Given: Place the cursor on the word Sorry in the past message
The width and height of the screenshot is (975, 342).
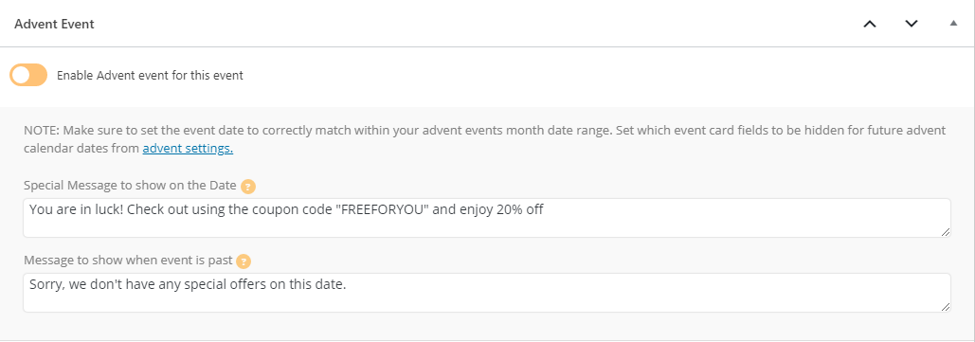Looking at the screenshot, I should pos(46,285).
